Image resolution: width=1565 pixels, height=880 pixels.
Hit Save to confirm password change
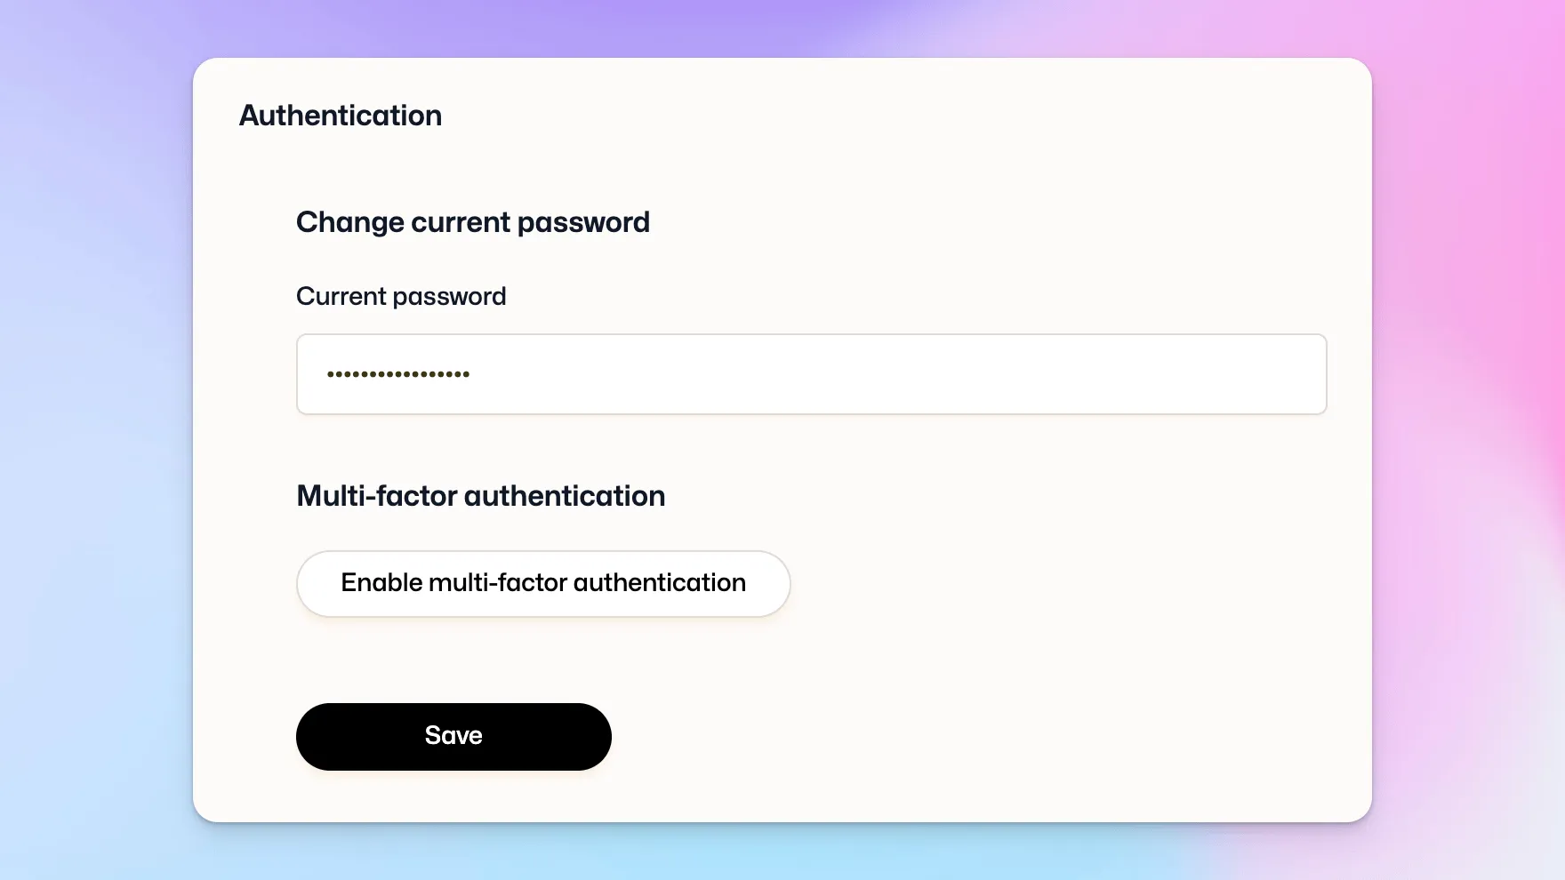(453, 736)
